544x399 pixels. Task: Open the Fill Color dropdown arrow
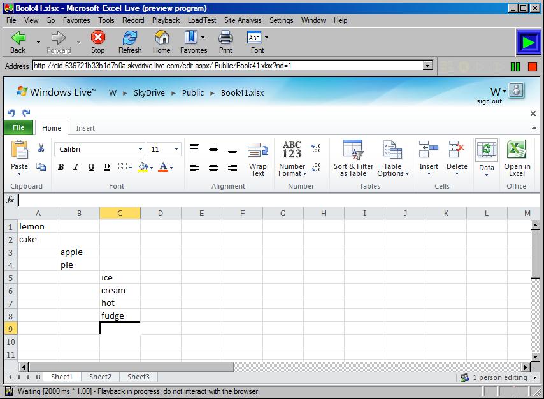click(x=150, y=166)
